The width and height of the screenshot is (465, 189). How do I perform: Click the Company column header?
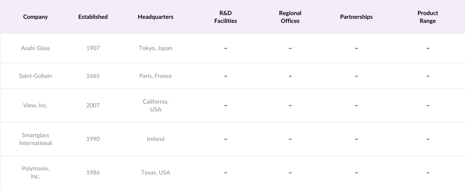tap(35, 17)
